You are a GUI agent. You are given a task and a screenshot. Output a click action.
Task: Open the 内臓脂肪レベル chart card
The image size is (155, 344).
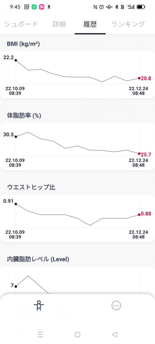(x=77, y=281)
